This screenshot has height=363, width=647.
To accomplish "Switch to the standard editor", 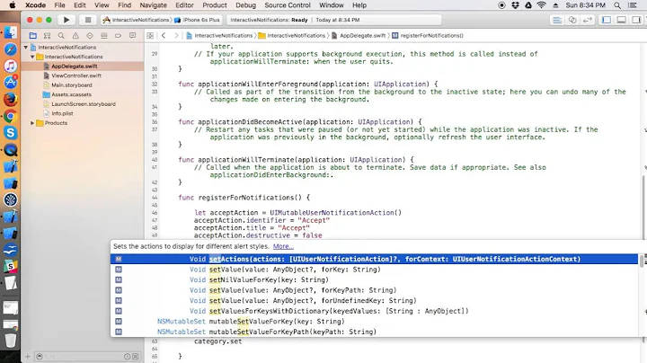I will [x=557, y=20].
